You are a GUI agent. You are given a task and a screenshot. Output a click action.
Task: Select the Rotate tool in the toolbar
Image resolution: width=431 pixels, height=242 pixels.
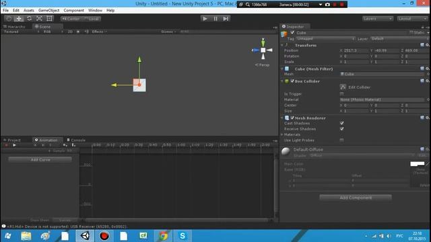coord(29,19)
